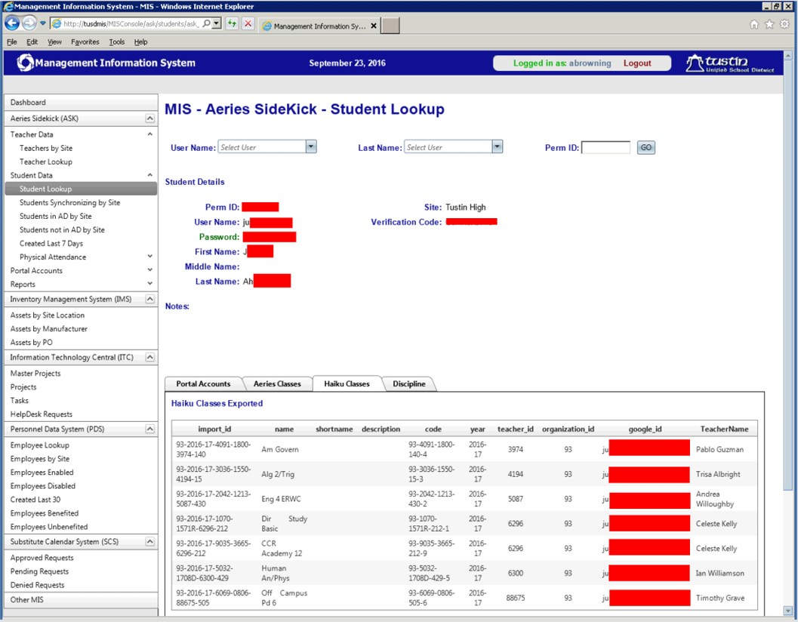Close the Management Information Sy... tab
The height and width of the screenshot is (622, 798).
(374, 26)
